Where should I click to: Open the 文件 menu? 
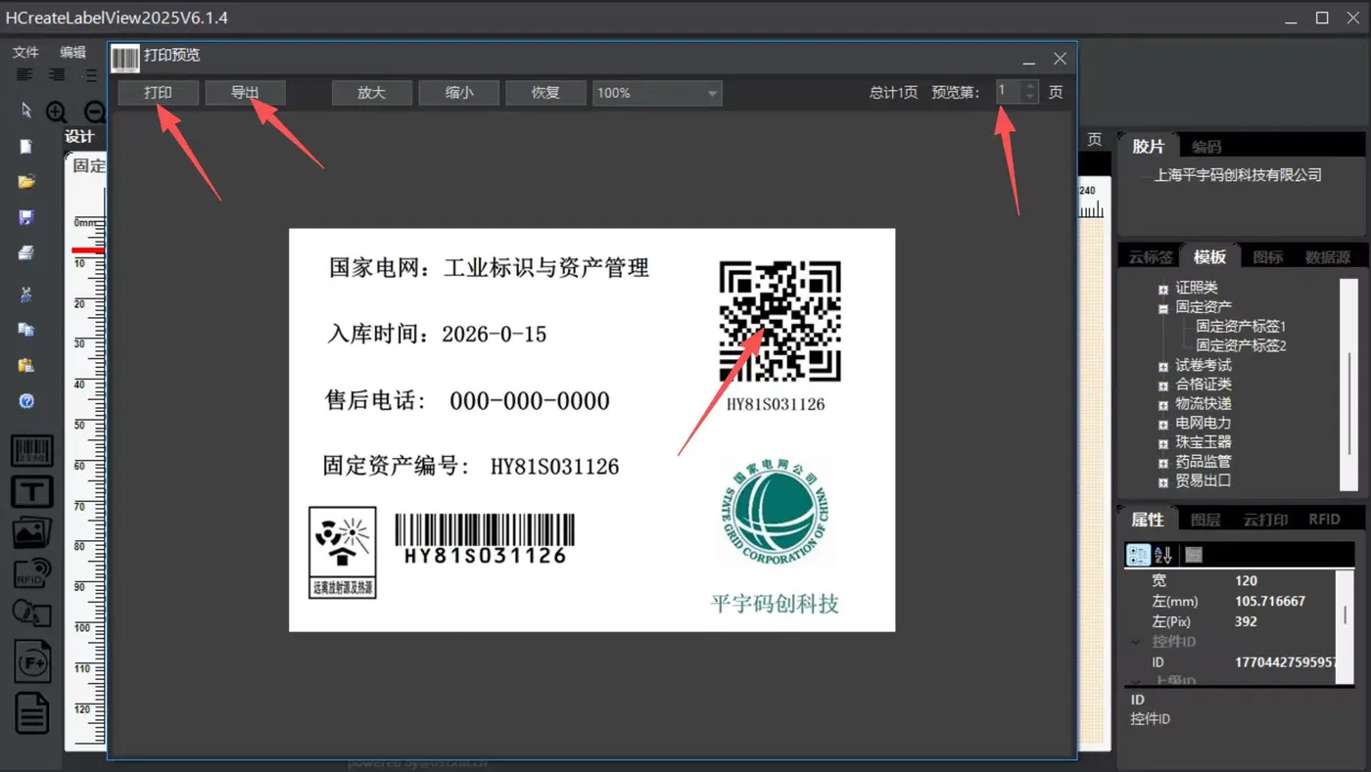tap(25, 52)
